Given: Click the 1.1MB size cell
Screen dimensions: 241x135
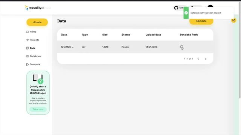Looking at the screenshot, I should (x=105, y=47).
